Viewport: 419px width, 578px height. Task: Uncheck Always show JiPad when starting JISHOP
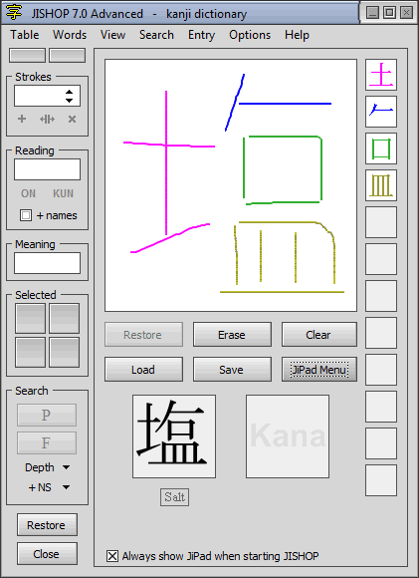click(112, 556)
